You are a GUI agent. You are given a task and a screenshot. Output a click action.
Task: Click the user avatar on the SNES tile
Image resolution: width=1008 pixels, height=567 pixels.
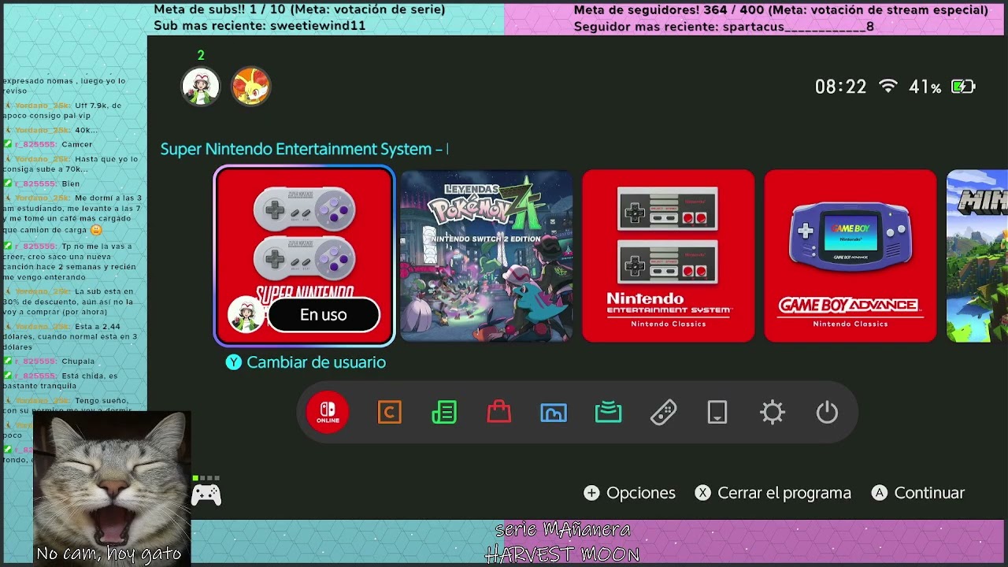pos(246,315)
